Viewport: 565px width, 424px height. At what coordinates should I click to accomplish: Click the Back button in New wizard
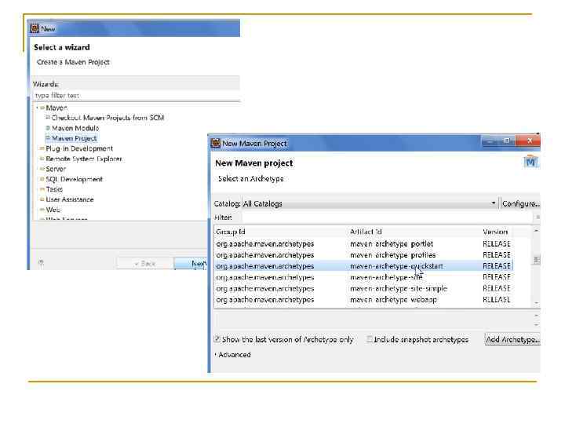(x=145, y=264)
